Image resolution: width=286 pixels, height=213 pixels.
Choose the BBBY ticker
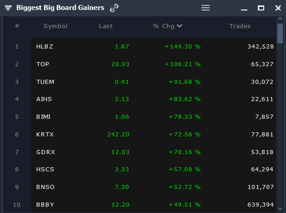(x=45, y=204)
